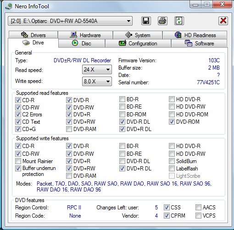The width and height of the screenshot is (234, 230).
Task: Toggle CSS checkbox
Action: coord(167,208)
